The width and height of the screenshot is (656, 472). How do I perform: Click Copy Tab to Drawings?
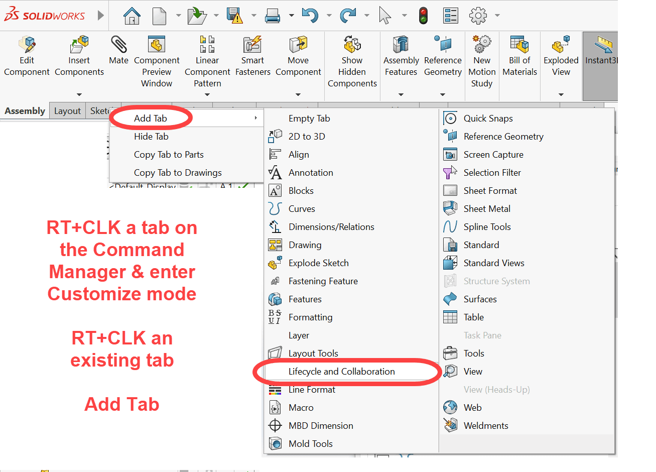tap(178, 173)
